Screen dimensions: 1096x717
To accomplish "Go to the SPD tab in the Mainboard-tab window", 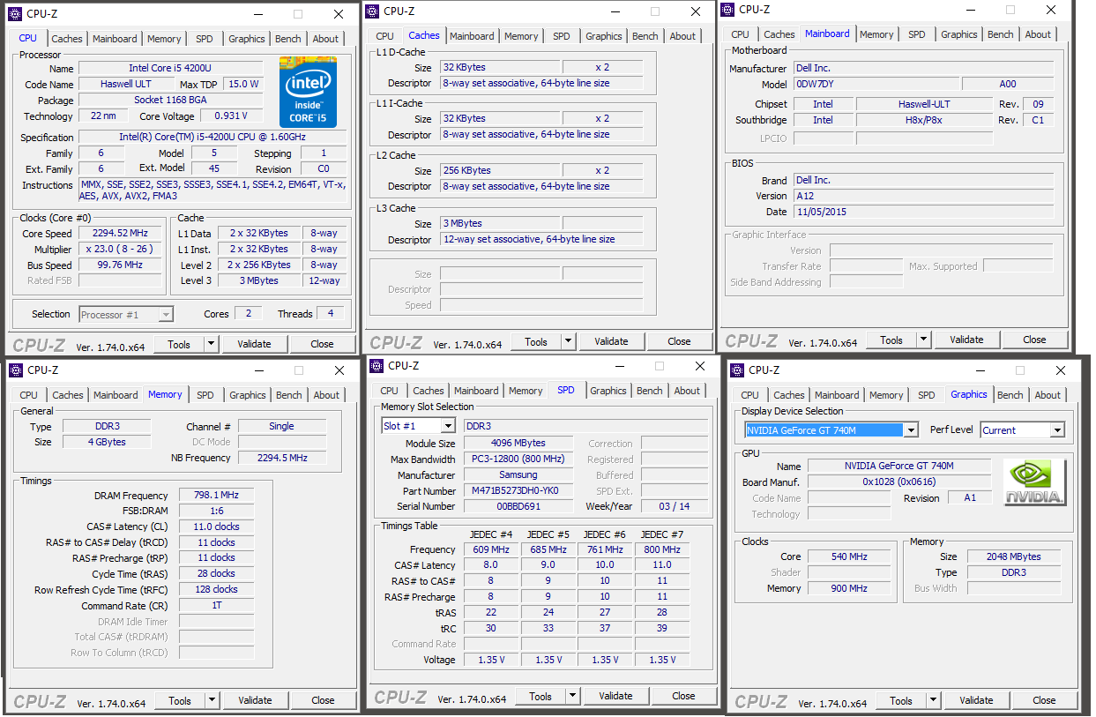I will tap(917, 34).
